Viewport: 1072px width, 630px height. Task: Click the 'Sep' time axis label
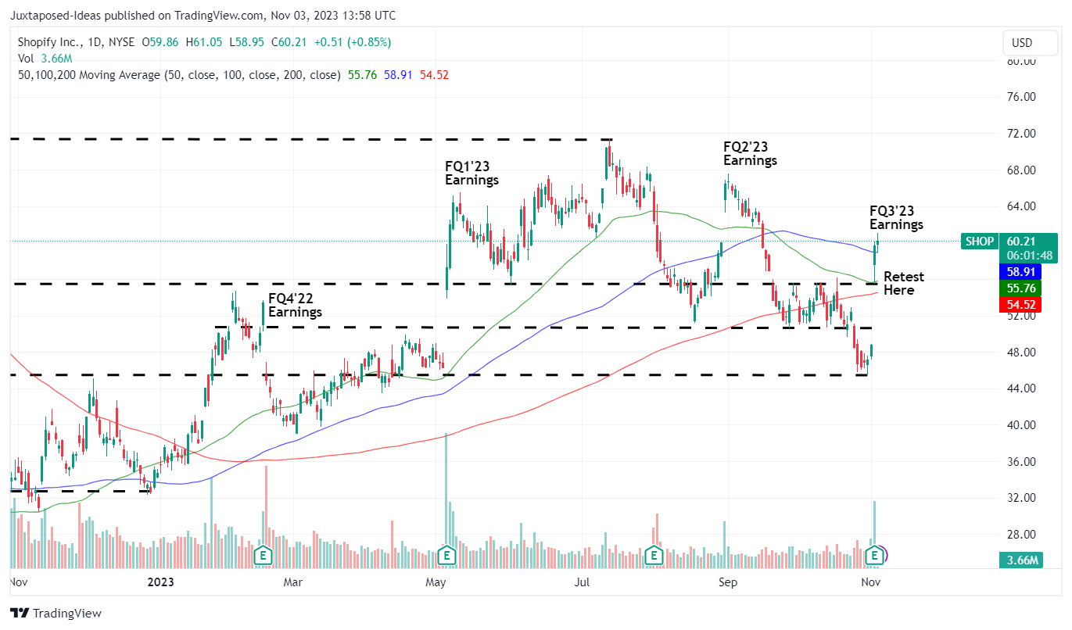pyautogui.click(x=728, y=582)
